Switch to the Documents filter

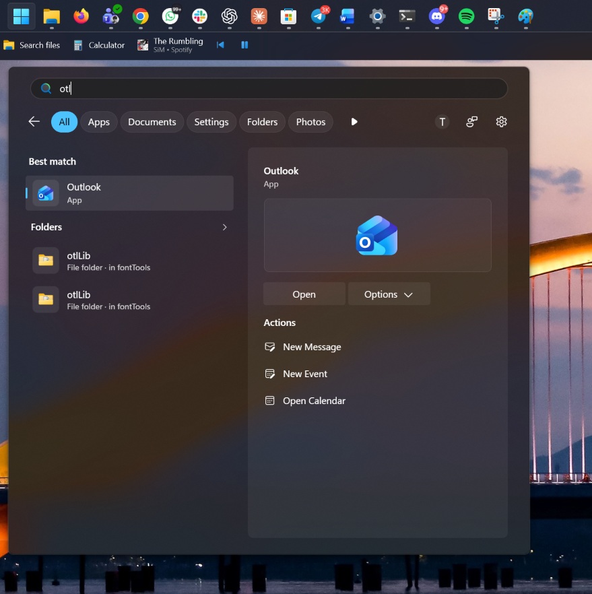pyautogui.click(x=152, y=122)
